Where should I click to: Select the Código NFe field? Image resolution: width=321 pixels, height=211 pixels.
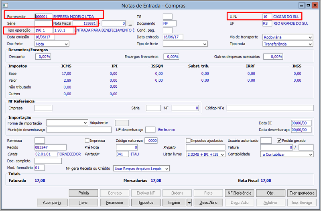coord(270,108)
